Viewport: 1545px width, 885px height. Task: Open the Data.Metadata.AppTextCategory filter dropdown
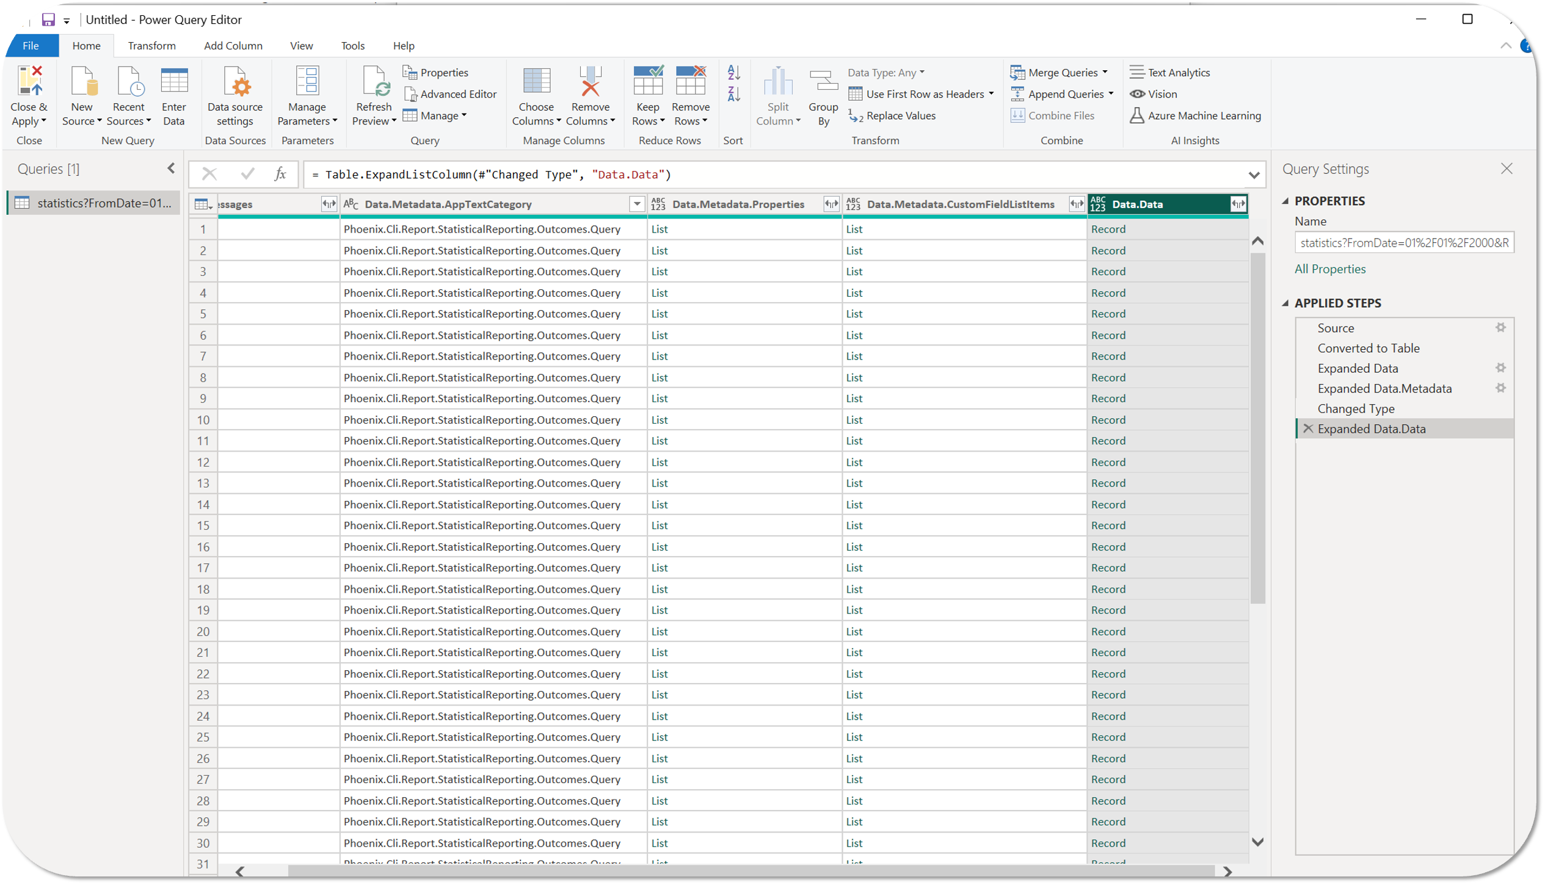(x=637, y=204)
